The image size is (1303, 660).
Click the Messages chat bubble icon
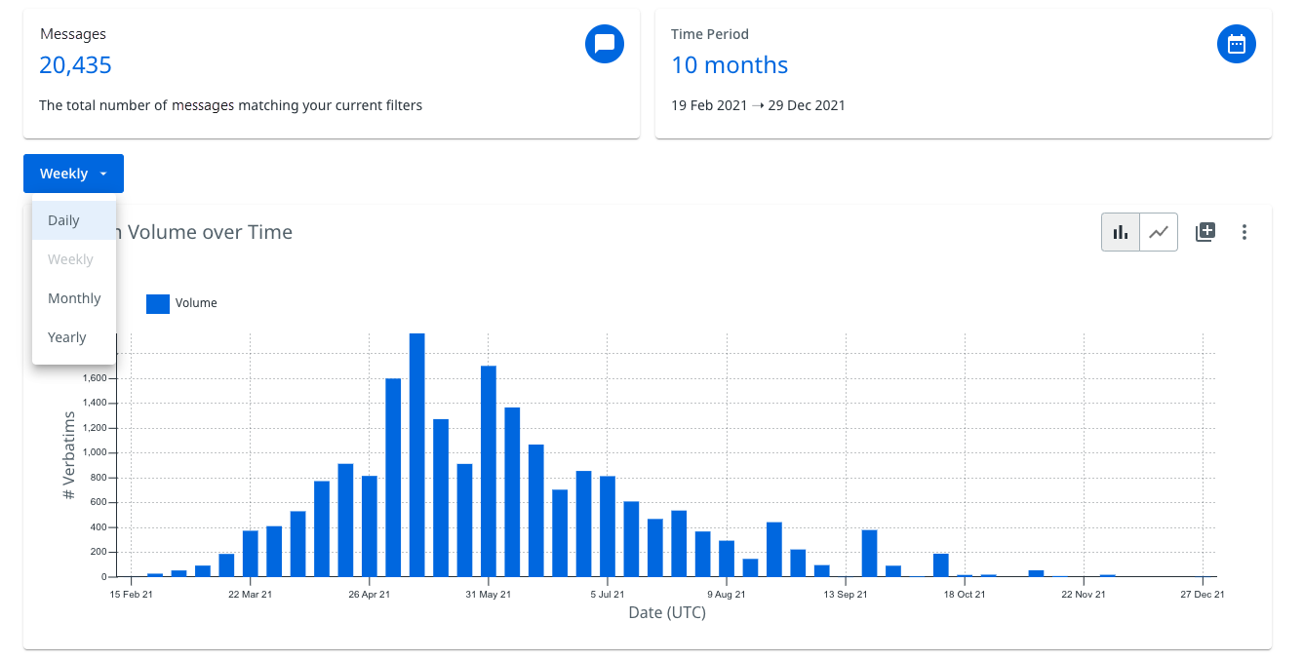point(604,44)
